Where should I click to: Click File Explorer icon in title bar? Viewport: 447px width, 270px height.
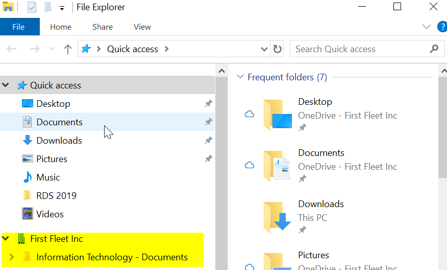(8, 7)
